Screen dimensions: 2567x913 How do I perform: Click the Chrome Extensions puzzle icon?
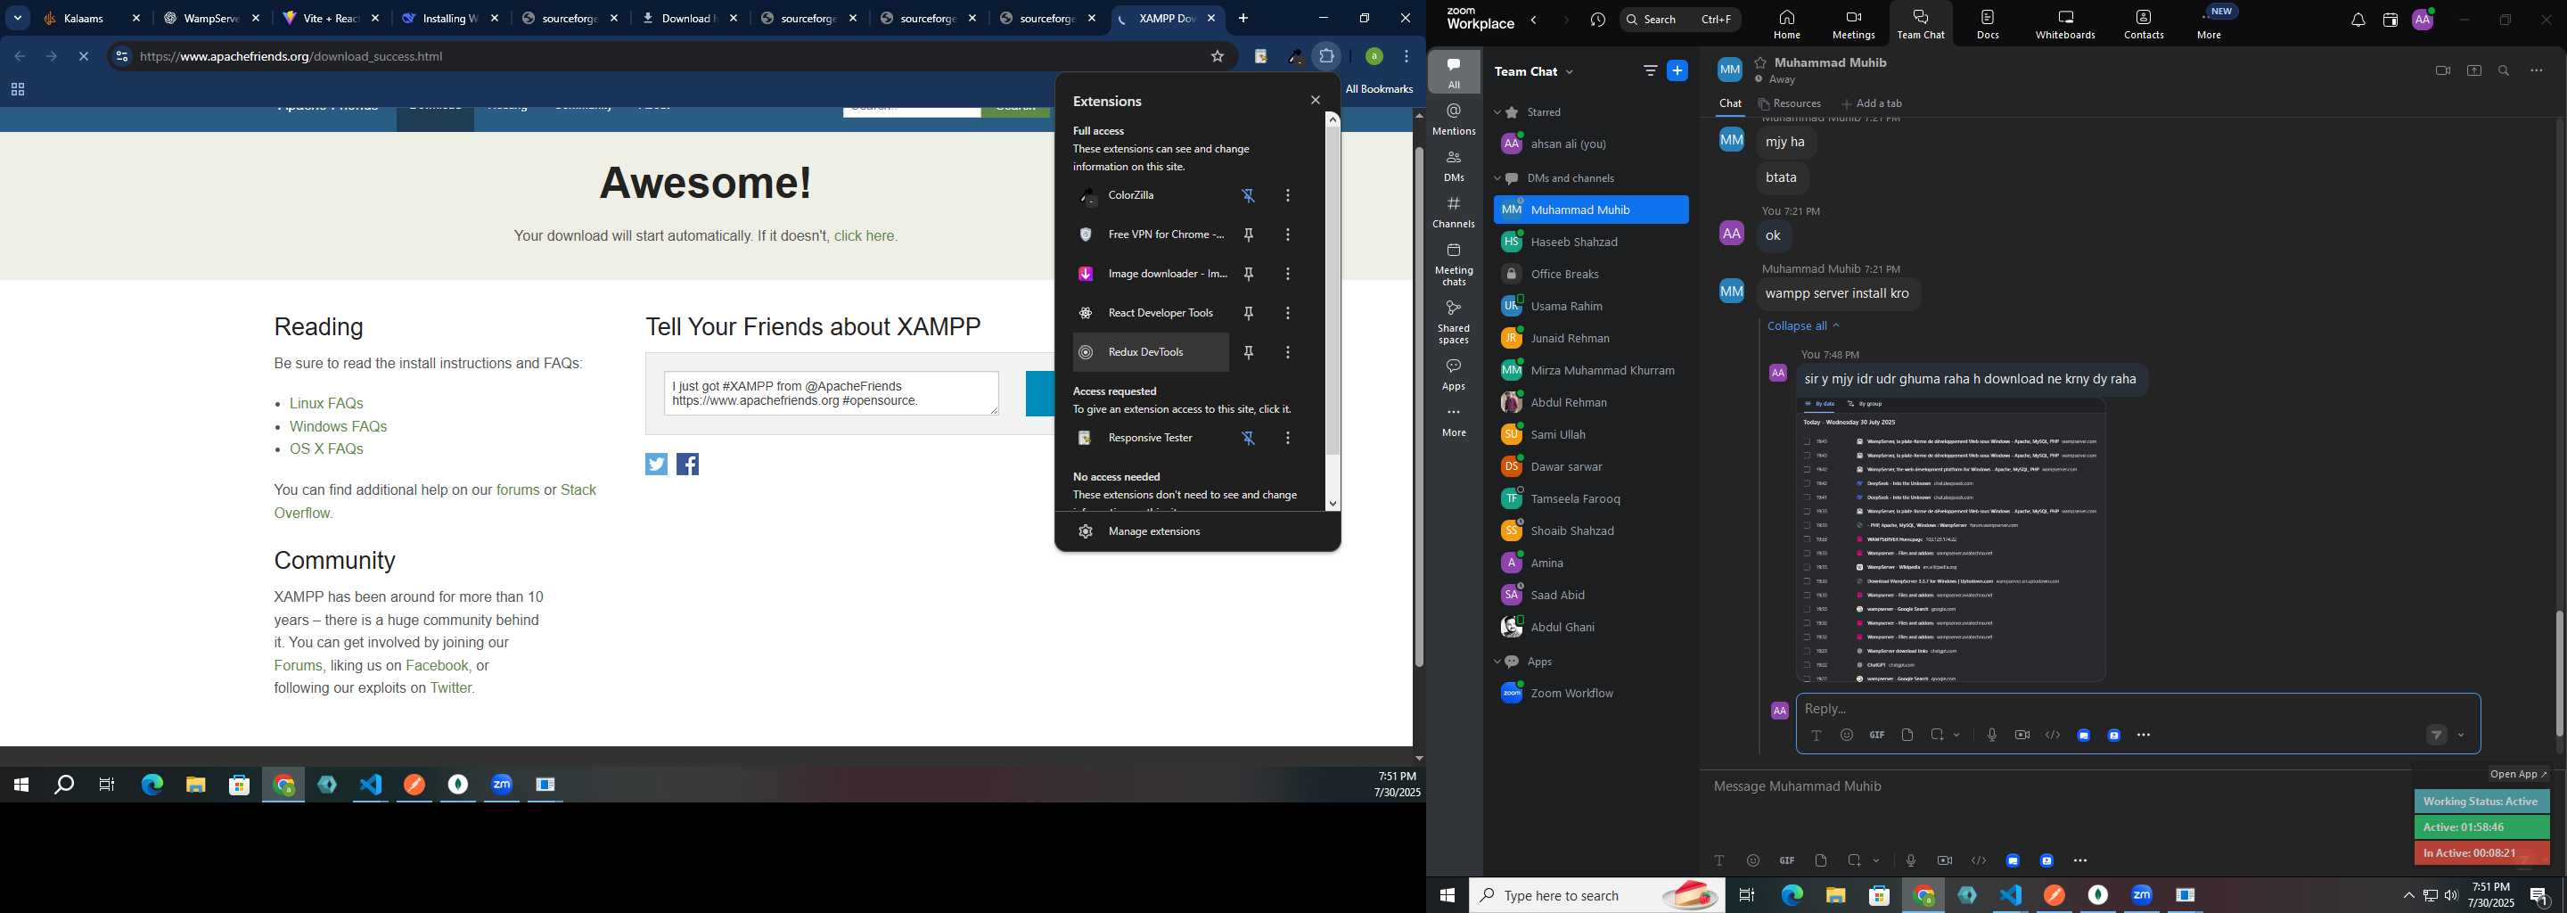1326,57
